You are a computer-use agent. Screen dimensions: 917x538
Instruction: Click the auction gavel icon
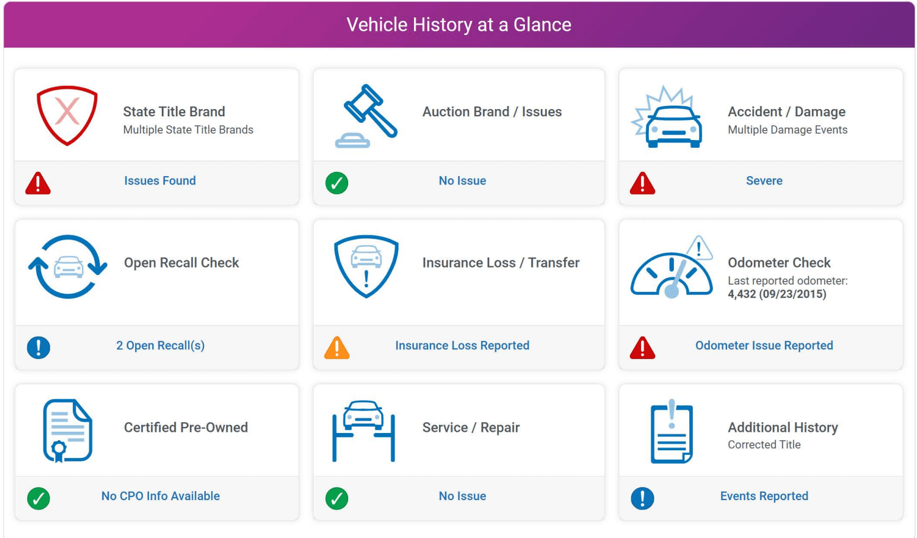(x=368, y=115)
